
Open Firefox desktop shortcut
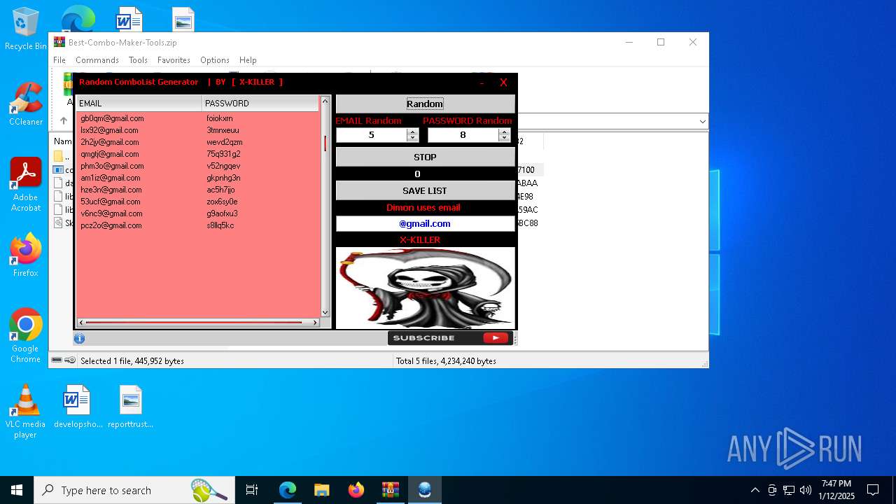[25, 255]
